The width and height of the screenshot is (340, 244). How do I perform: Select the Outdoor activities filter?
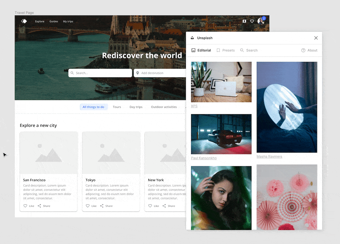[164, 107]
